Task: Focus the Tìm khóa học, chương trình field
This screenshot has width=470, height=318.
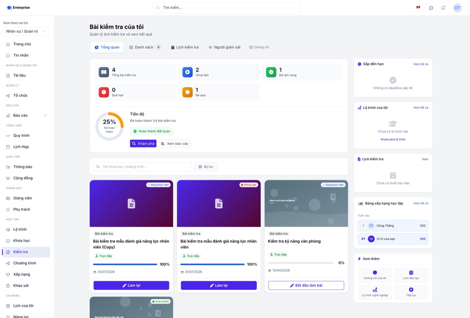Action: [x=142, y=167]
